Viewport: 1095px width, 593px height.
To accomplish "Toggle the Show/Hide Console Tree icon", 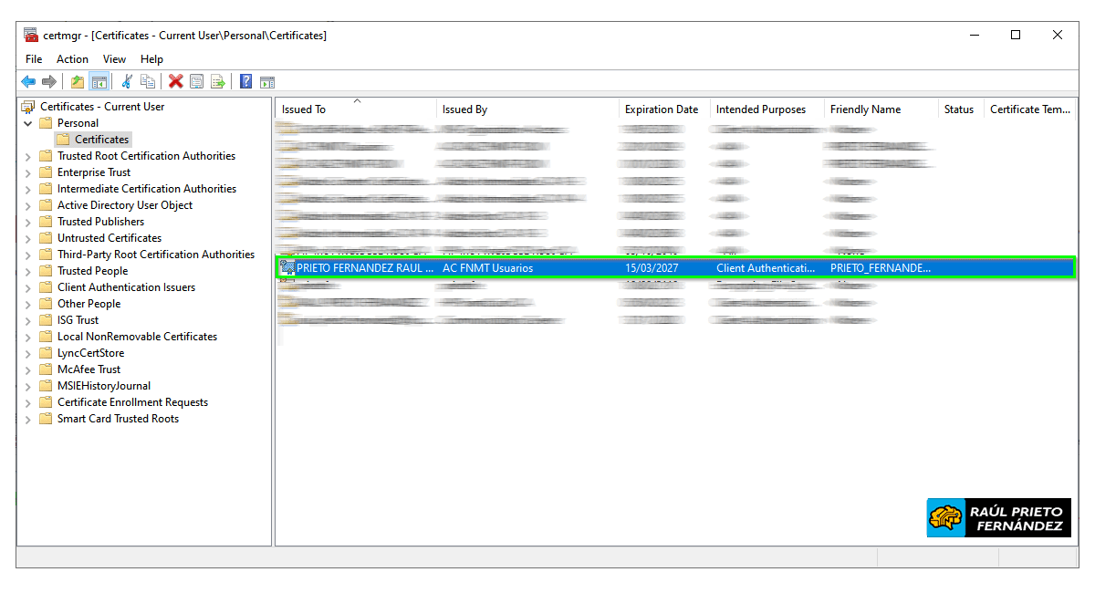I will 99,82.
